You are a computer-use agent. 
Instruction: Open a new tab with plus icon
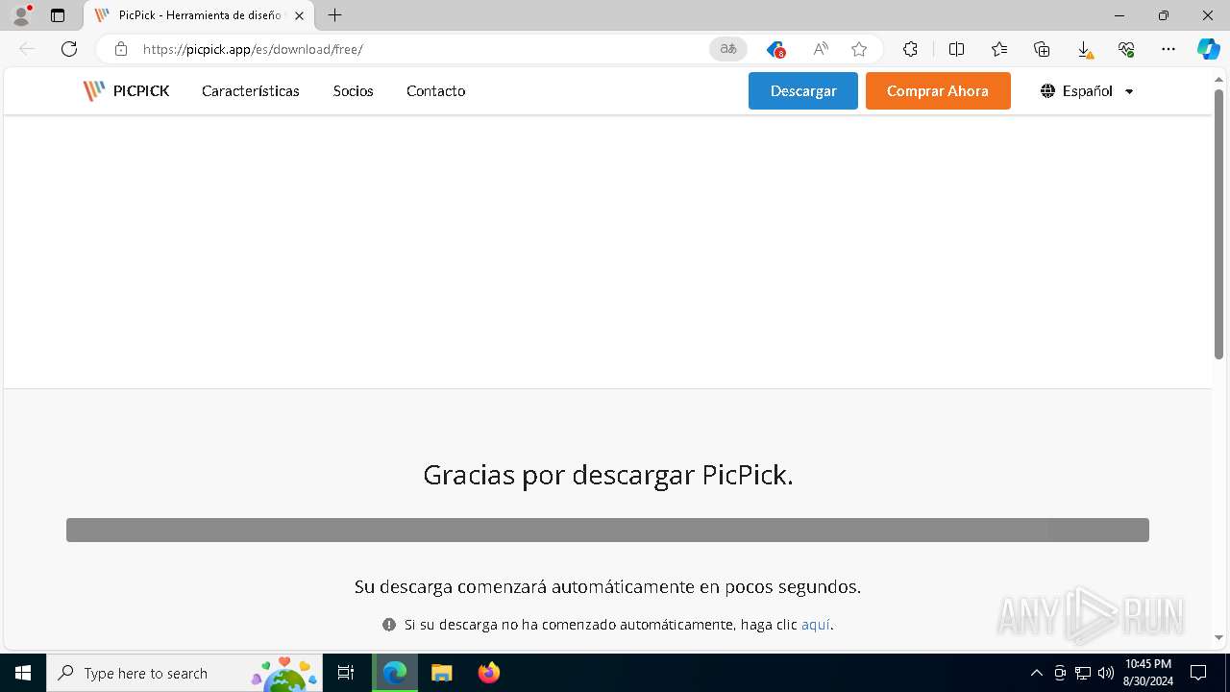click(334, 15)
